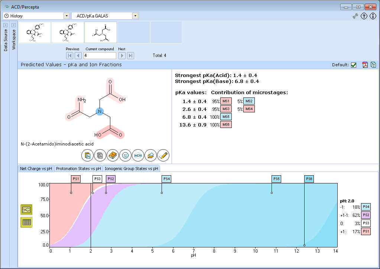Click the 'Strongest pKa(Base): 6.8 ± 0.4' text
Screen dimensions: 380x269
pos(217,81)
